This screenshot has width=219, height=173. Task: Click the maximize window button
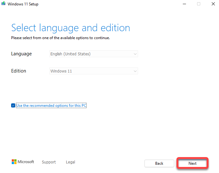pyautogui.click(x=199, y=4)
